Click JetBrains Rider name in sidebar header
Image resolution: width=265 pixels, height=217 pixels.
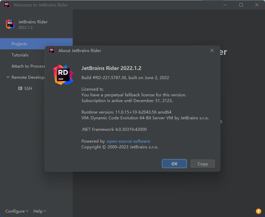(x=33, y=22)
